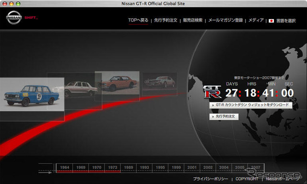Click the window title Nissan GT-R Official Global Site
This screenshot has width=307, height=184.
pyautogui.click(x=153, y=4)
